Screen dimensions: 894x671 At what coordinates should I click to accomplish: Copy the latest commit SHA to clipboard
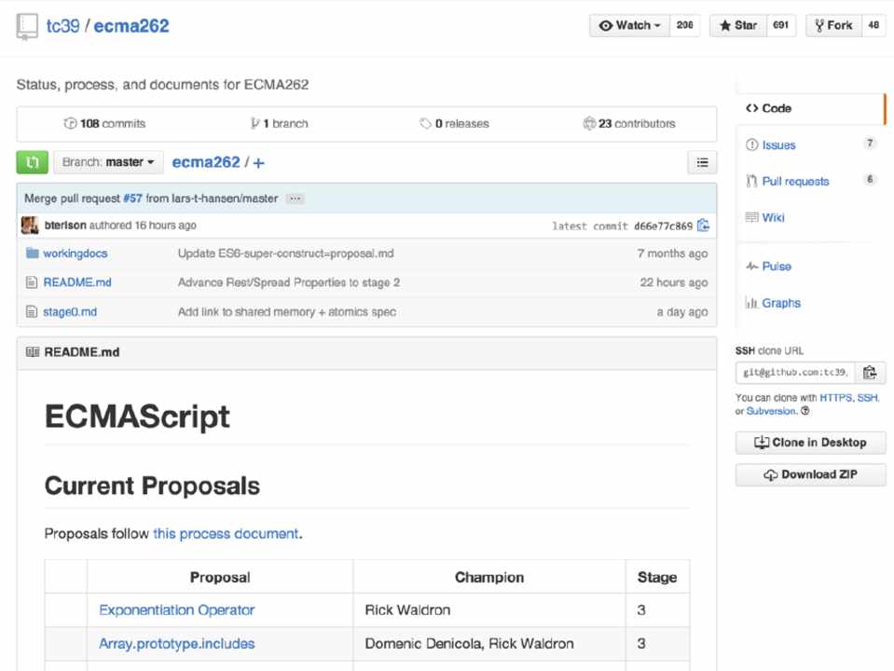[x=703, y=226]
